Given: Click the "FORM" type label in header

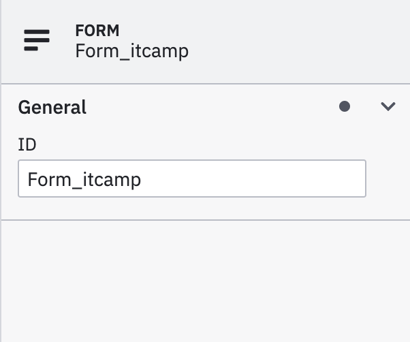Looking at the screenshot, I should click(97, 31).
